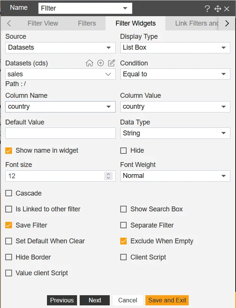The width and height of the screenshot is (236, 308).
Task: Open the Display Type dropdown
Action: coord(175,48)
